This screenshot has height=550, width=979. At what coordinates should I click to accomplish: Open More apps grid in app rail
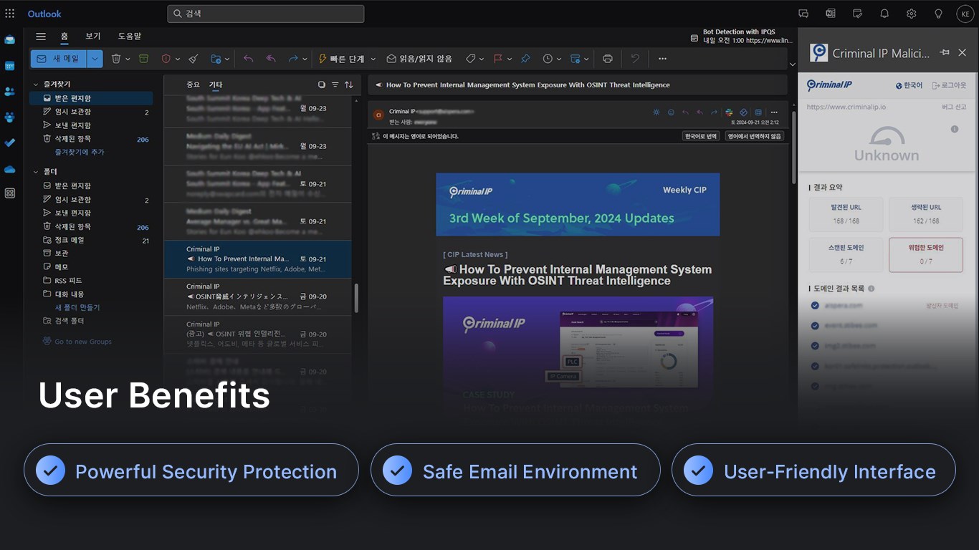pyautogui.click(x=10, y=193)
